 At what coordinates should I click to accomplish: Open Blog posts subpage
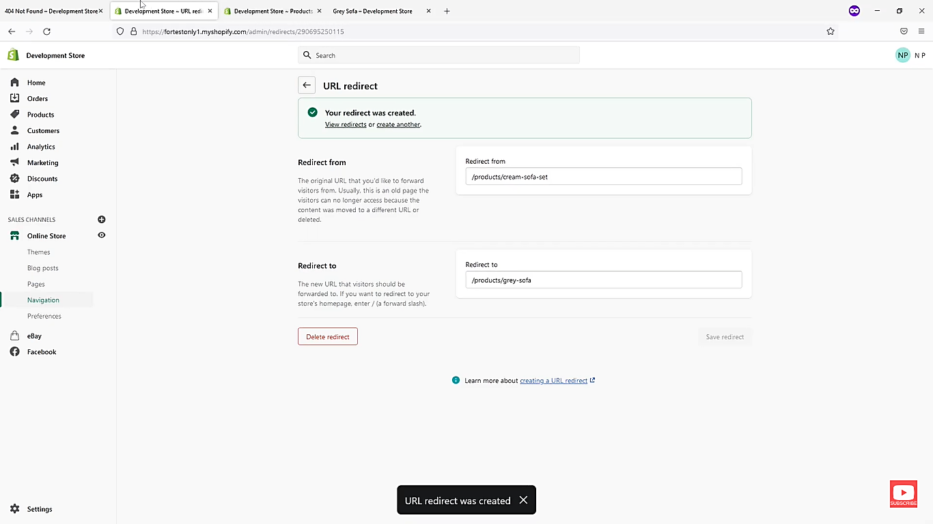click(42, 268)
